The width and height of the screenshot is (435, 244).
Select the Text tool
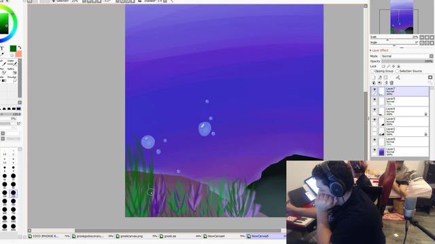(2, 48)
